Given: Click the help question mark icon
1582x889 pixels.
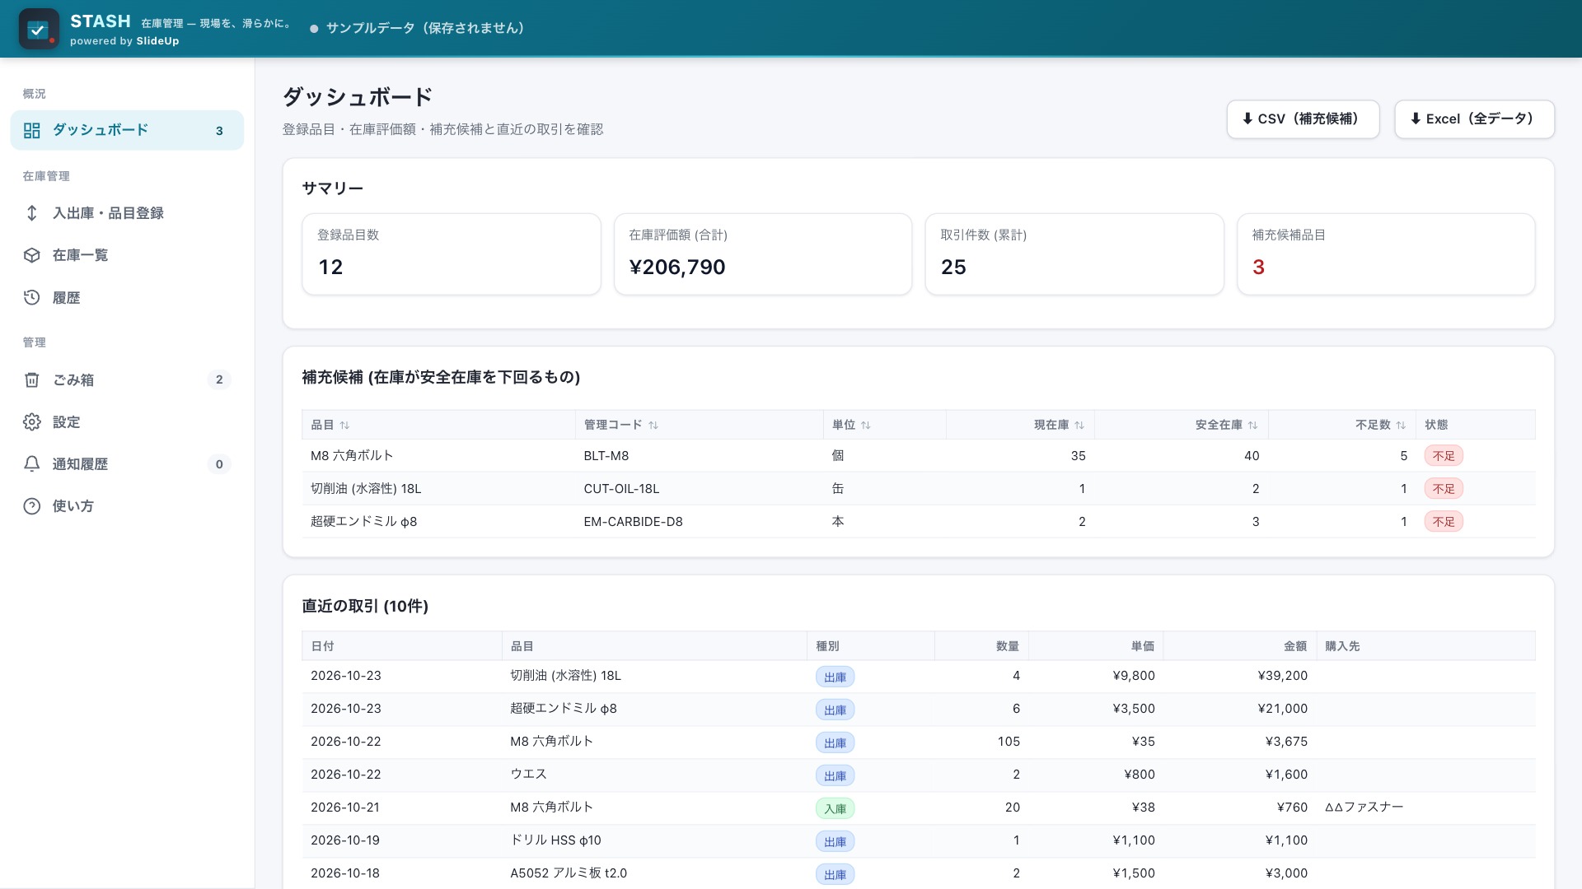Looking at the screenshot, I should pyautogui.click(x=32, y=506).
